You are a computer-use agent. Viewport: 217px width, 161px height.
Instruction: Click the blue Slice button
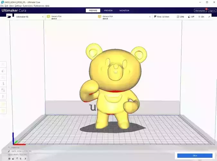pyautogui.click(x=195, y=156)
